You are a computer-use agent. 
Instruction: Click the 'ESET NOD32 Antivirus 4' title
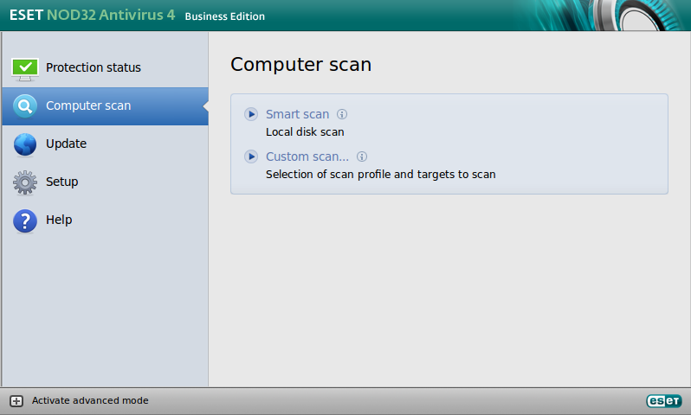pyautogui.click(x=92, y=15)
